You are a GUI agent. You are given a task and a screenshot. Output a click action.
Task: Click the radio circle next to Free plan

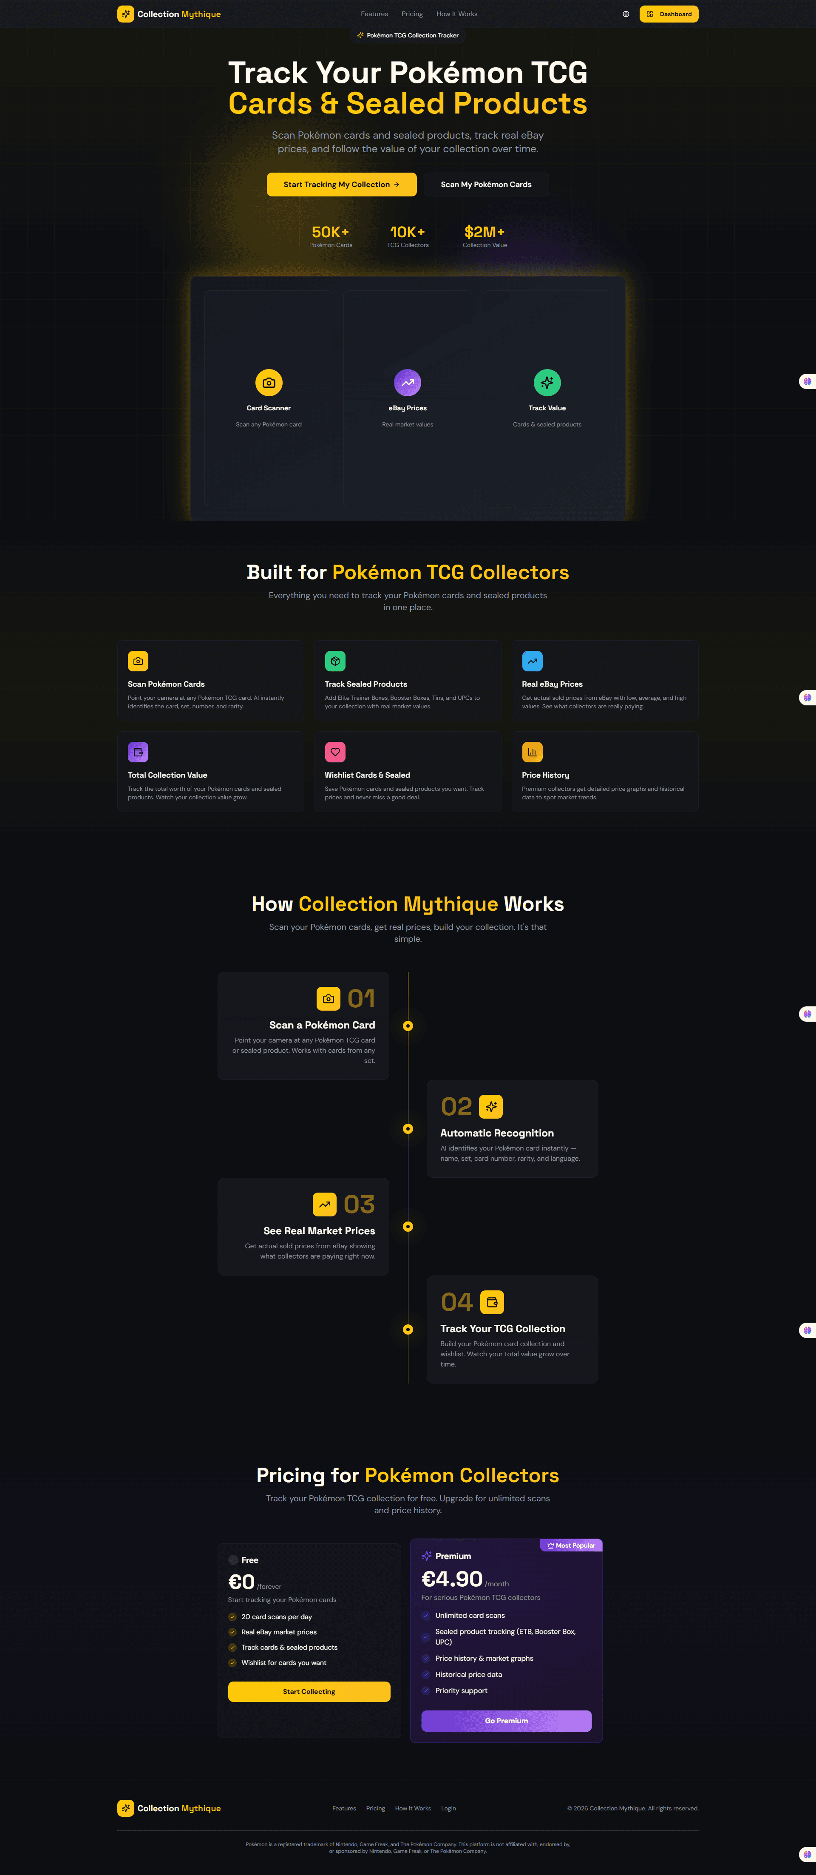click(233, 1560)
